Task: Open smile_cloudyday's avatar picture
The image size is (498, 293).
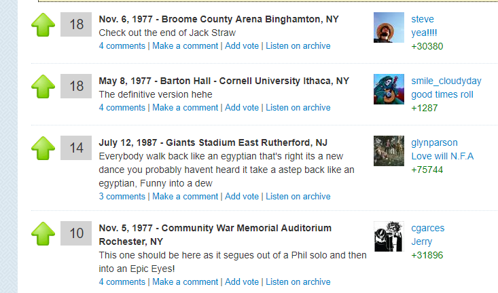Action: coord(389,89)
